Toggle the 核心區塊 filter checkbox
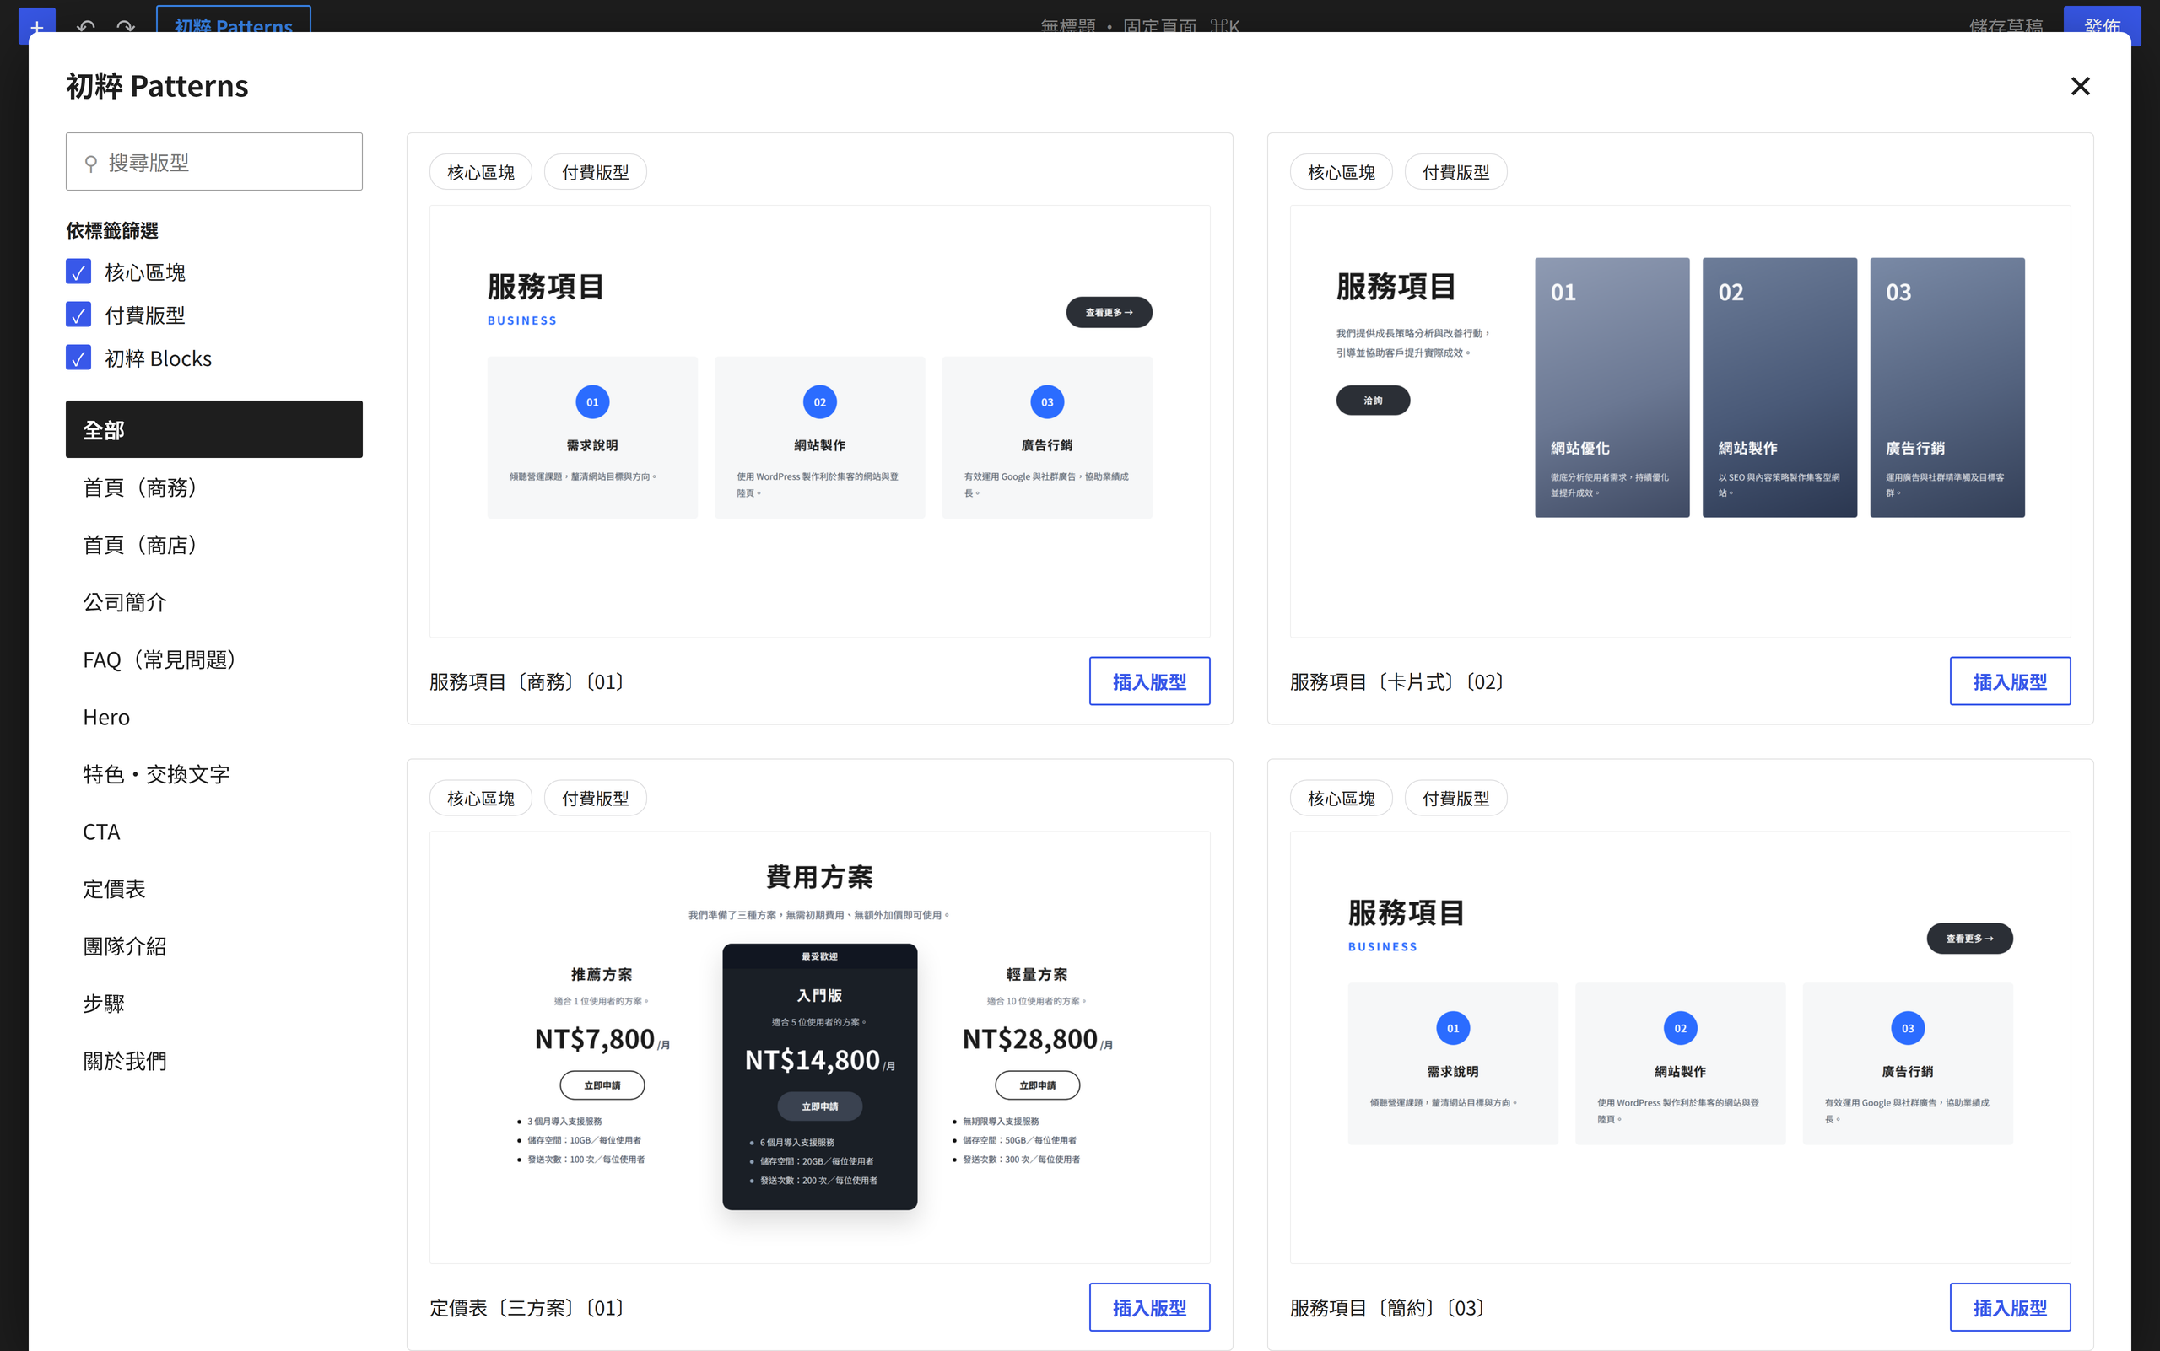 78,272
